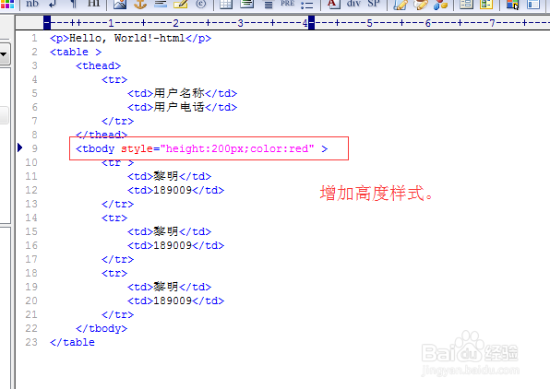
Task: Insert an HTML comment with the pencil note icon
Action: (181, 4)
